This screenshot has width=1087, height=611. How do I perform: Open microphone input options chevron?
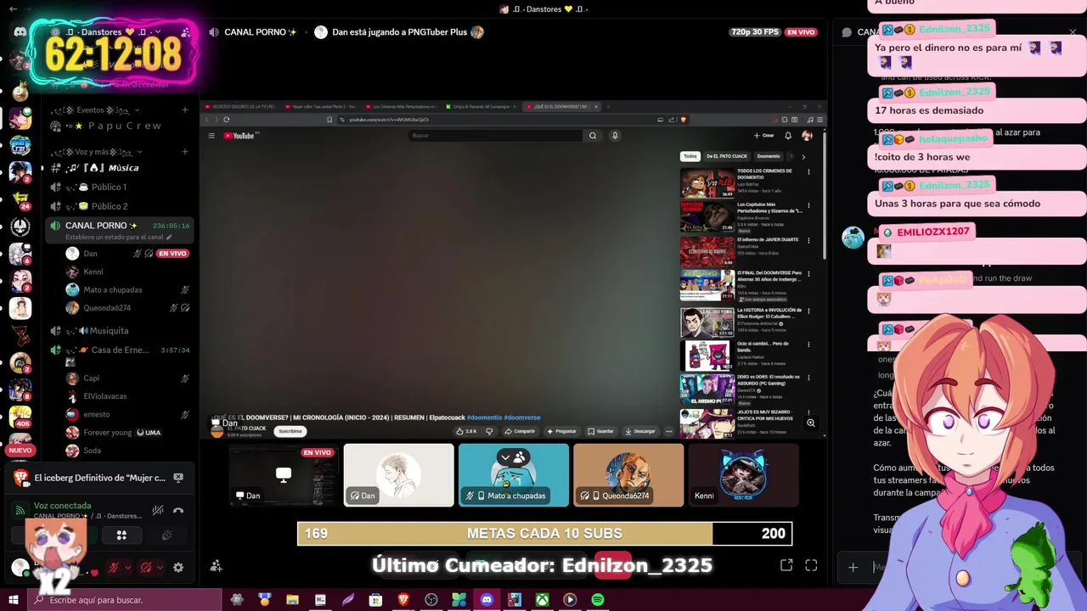(x=127, y=568)
